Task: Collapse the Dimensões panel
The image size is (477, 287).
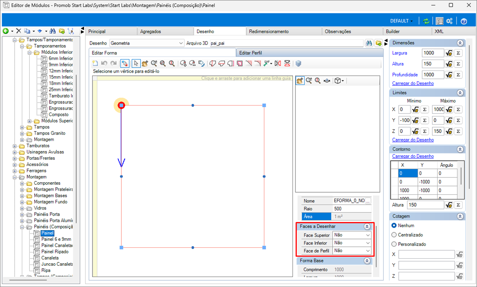Action: (x=460, y=43)
